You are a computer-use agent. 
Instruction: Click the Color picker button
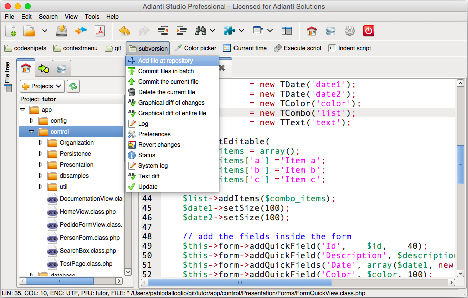click(195, 48)
